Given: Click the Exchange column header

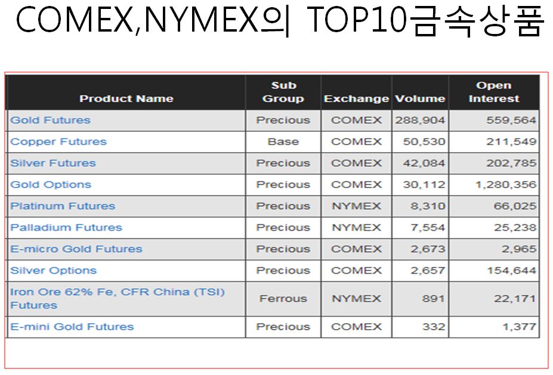Looking at the screenshot, I should pyautogui.click(x=356, y=99).
